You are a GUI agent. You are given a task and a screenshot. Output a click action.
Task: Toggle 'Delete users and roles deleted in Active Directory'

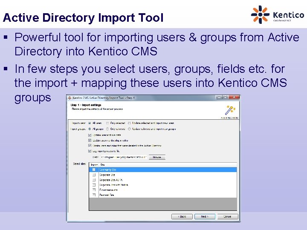coord(90,146)
